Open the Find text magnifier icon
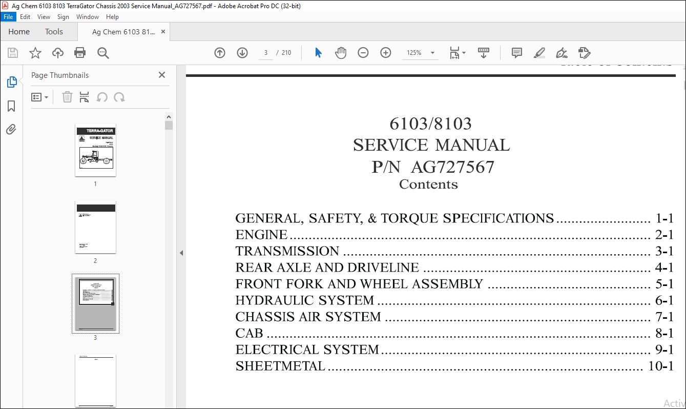This screenshot has height=409, width=686. point(103,53)
